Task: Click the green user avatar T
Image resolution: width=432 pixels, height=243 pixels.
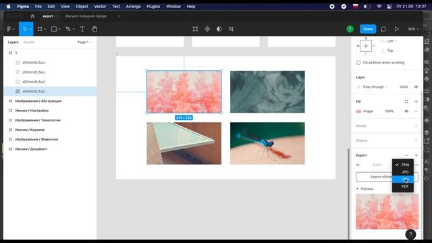Action: [350, 29]
